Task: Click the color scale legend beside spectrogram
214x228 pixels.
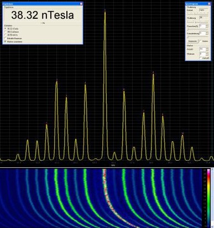Action: click(x=208, y=198)
